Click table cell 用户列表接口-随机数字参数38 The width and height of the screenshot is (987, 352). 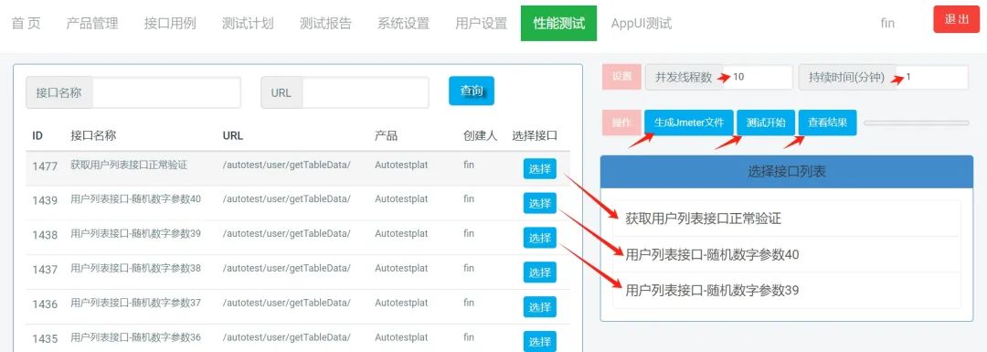(136, 268)
